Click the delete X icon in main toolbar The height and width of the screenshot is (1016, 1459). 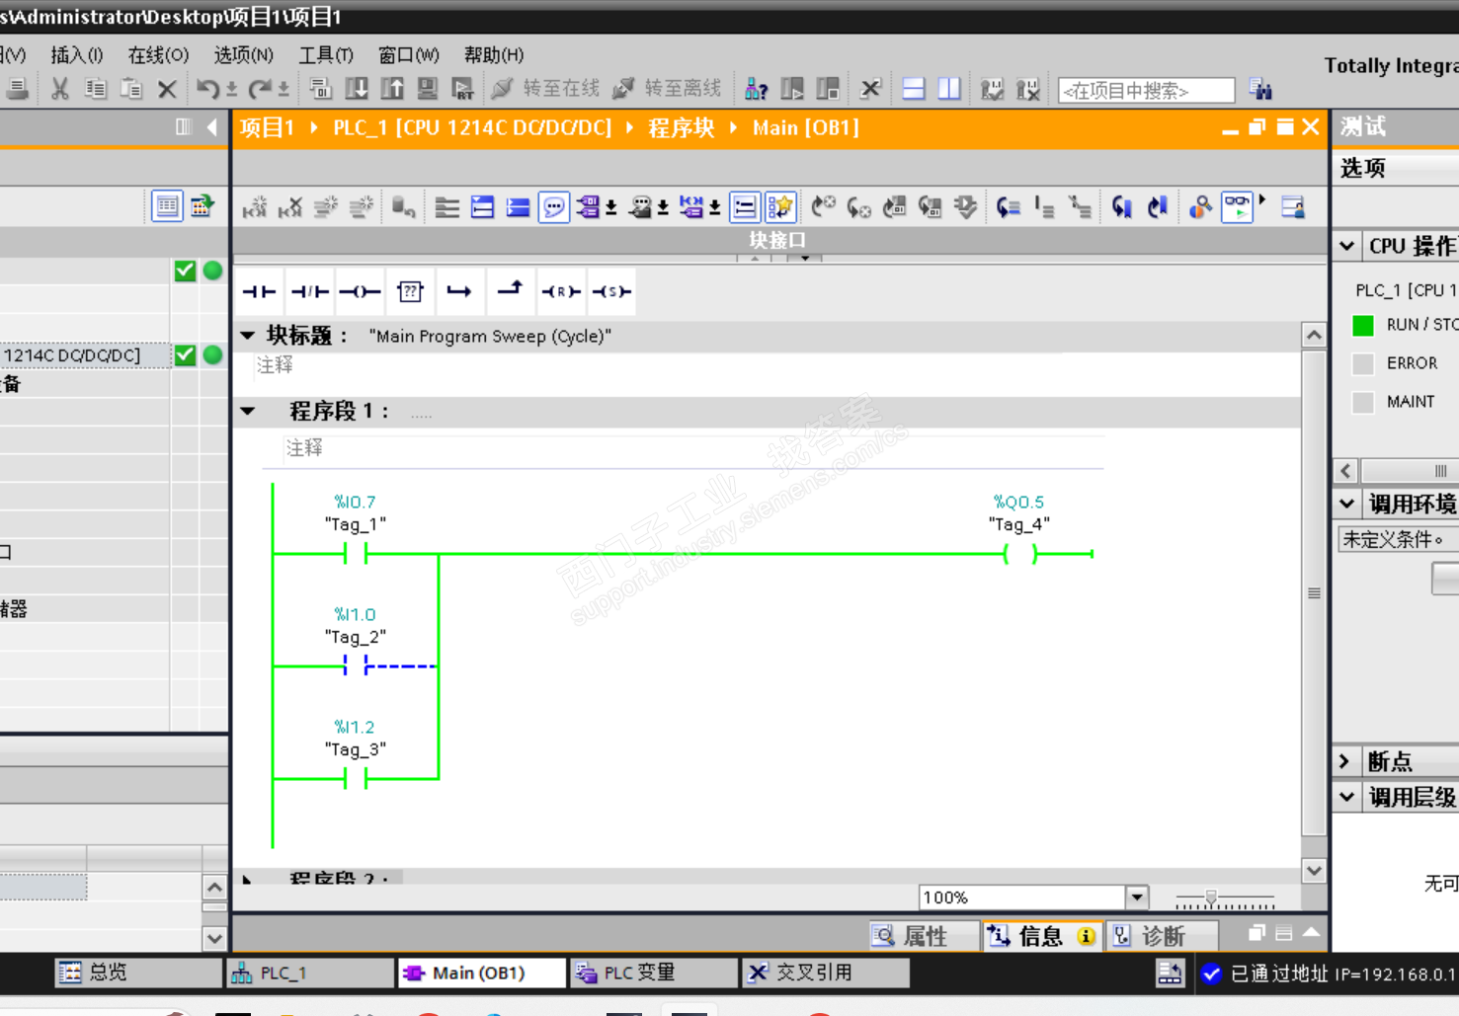click(x=167, y=89)
